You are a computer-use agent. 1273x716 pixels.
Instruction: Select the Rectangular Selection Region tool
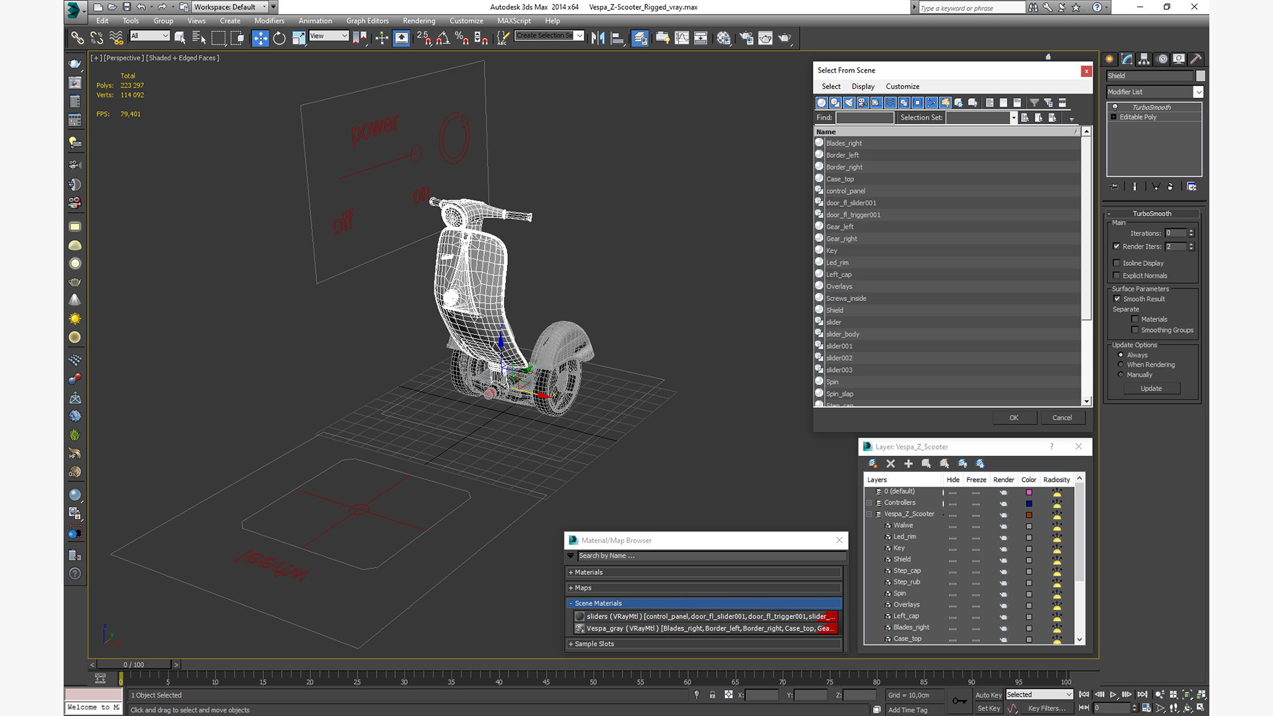pyautogui.click(x=218, y=38)
